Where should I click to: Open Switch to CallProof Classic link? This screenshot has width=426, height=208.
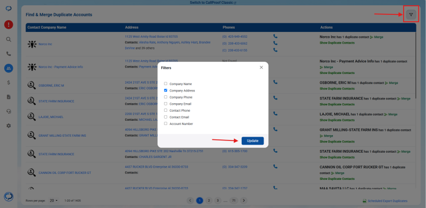tap(213, 3)
